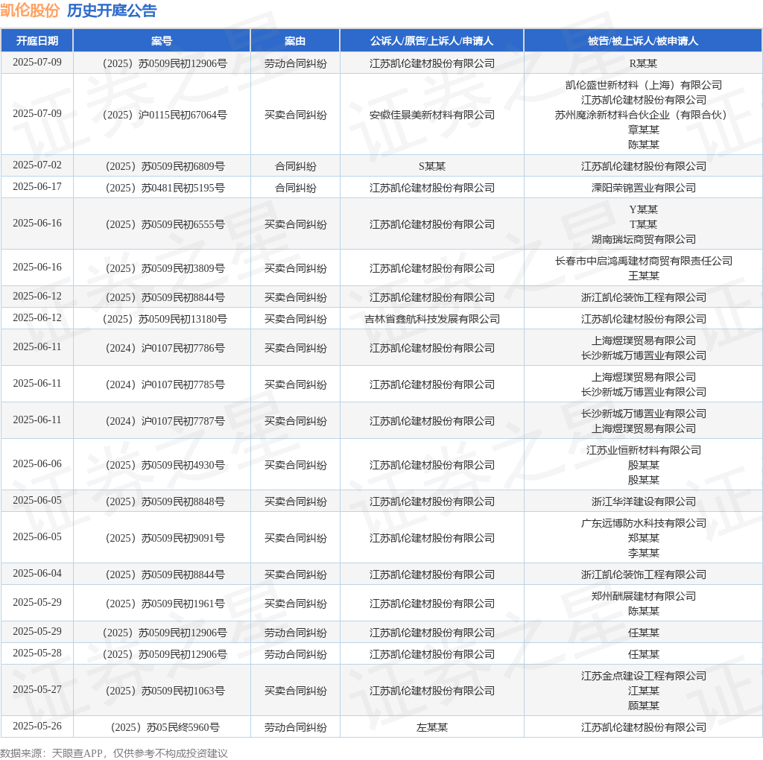Select defendant 长春市中启鸿禹建材商贸有限责任公司
763x760 pixels.
tap(643, 261)
